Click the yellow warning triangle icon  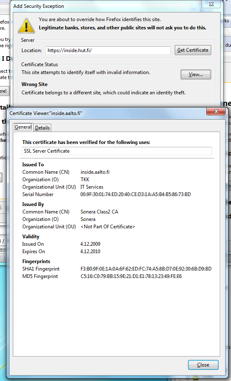click(x=27, y=25)
